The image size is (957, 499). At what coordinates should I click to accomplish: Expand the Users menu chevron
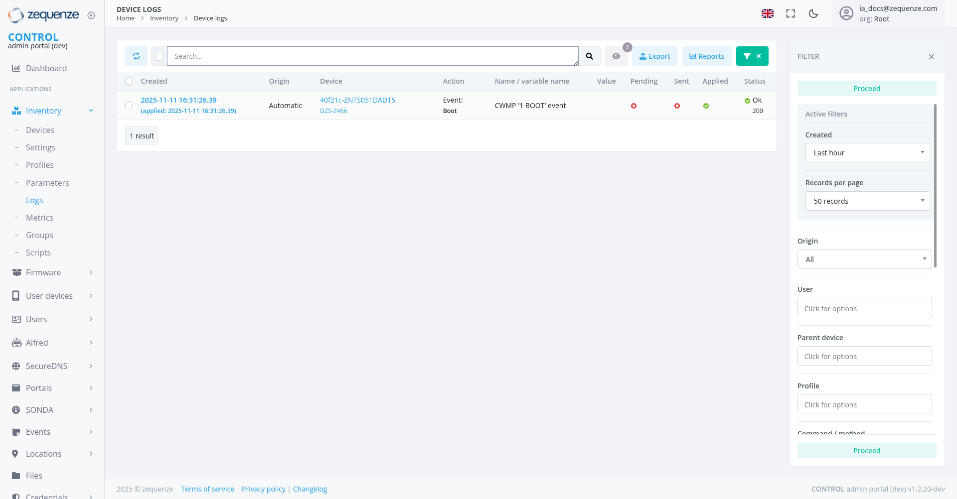(91, 319)
